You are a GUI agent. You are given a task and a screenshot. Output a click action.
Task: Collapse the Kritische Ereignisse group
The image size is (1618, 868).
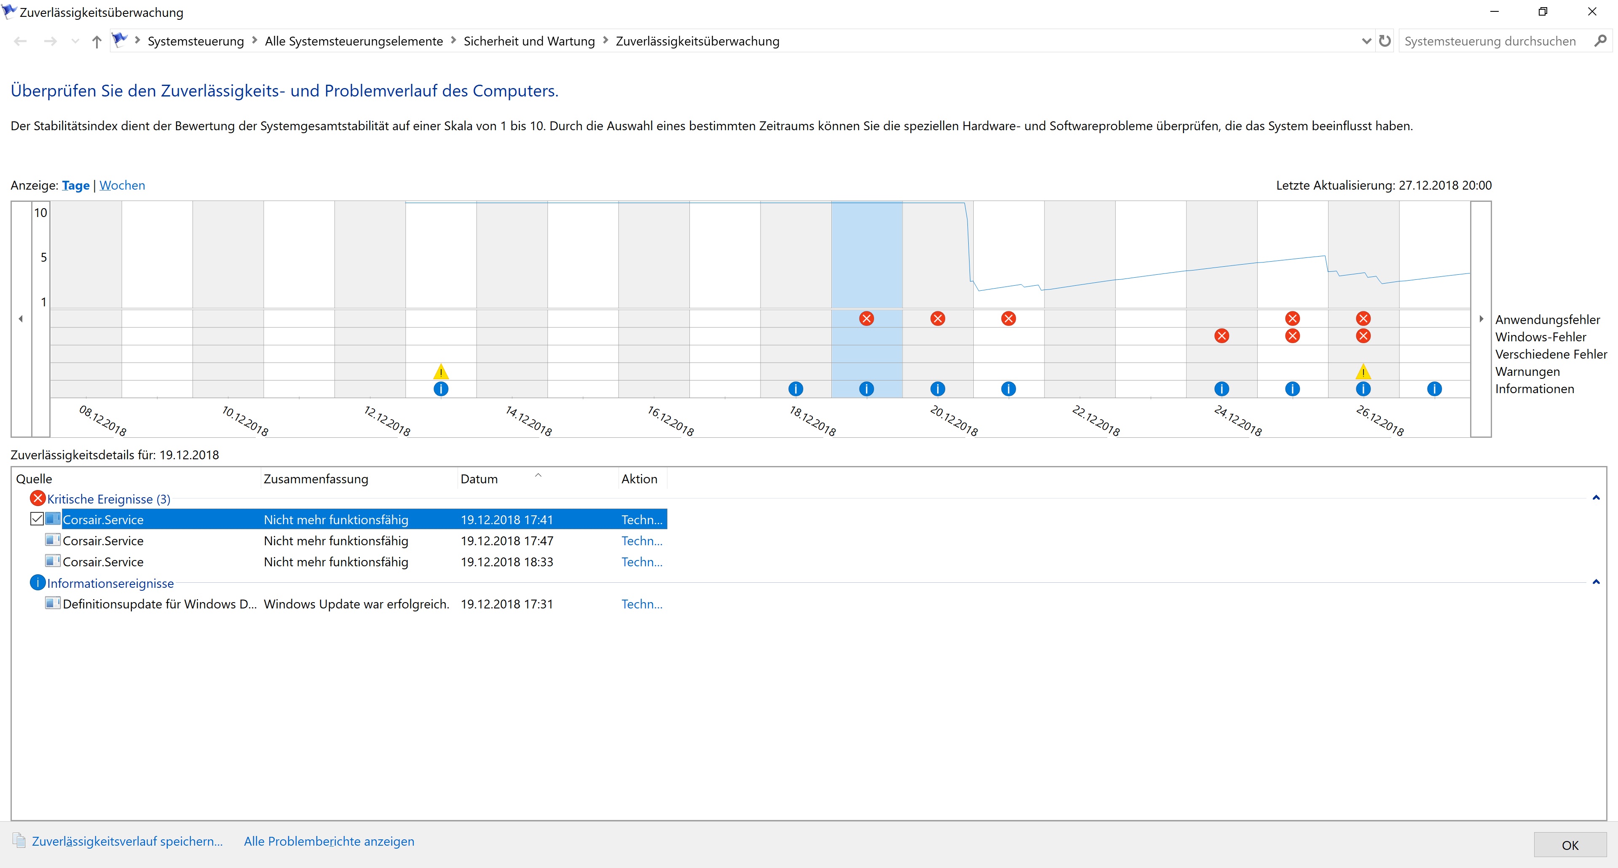click(x=1595, y=498)
